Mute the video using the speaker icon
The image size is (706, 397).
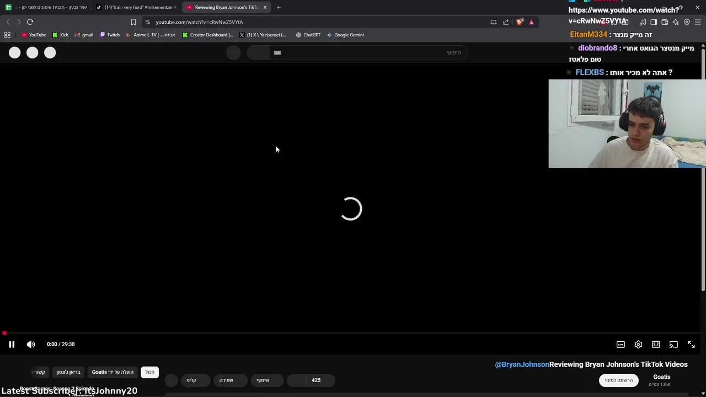(x=31, y=344)
